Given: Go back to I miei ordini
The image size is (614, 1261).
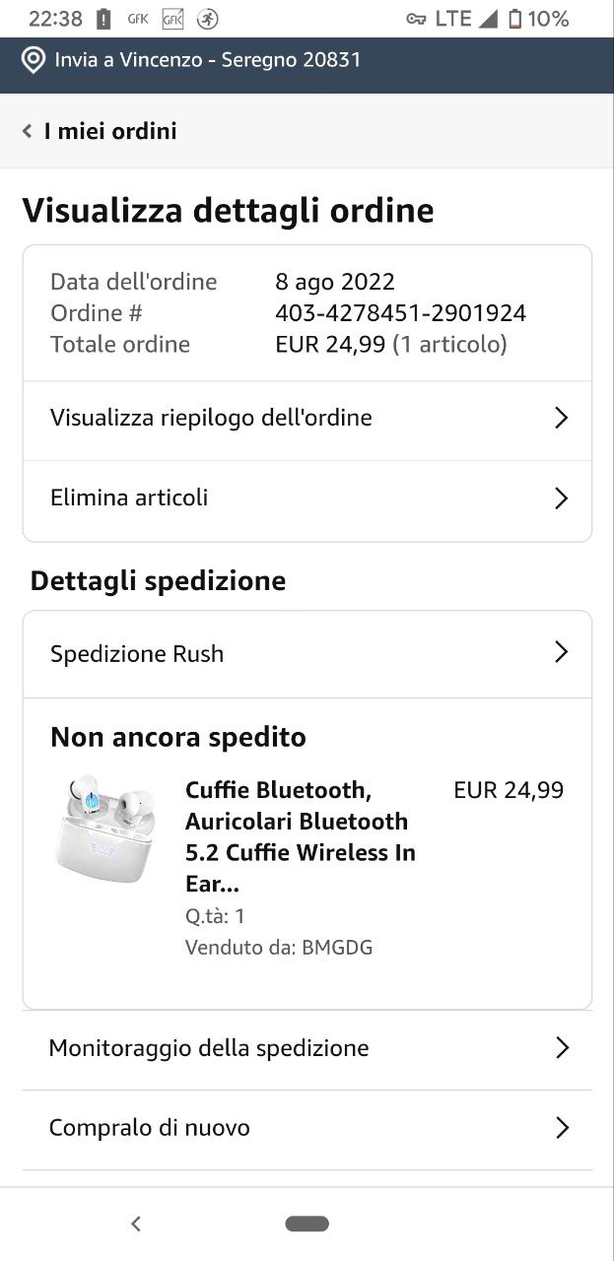Looking at the screenshot, I should tap(109, 131).
